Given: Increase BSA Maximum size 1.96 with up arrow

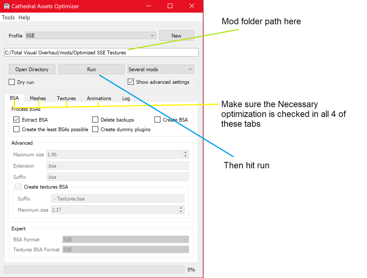Looking at the screenshot, I should pos(186,152).
